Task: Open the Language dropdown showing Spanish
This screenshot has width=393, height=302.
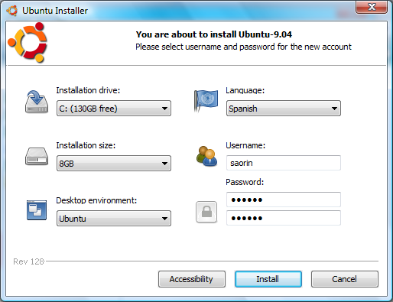Action: pyautogui.click(x=284, y=109)
